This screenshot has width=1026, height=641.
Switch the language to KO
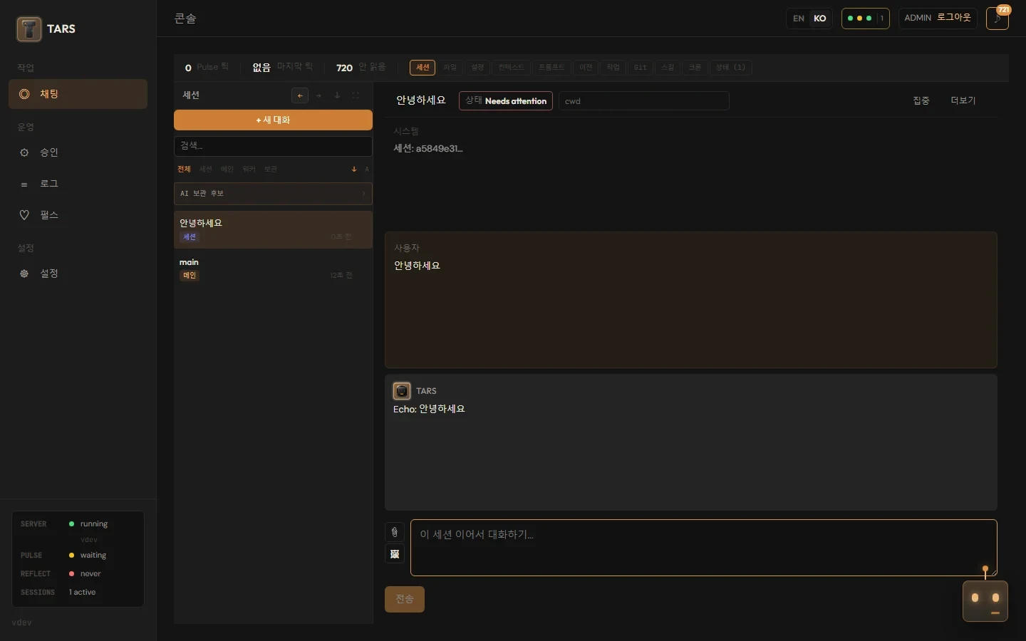(820, 19)
